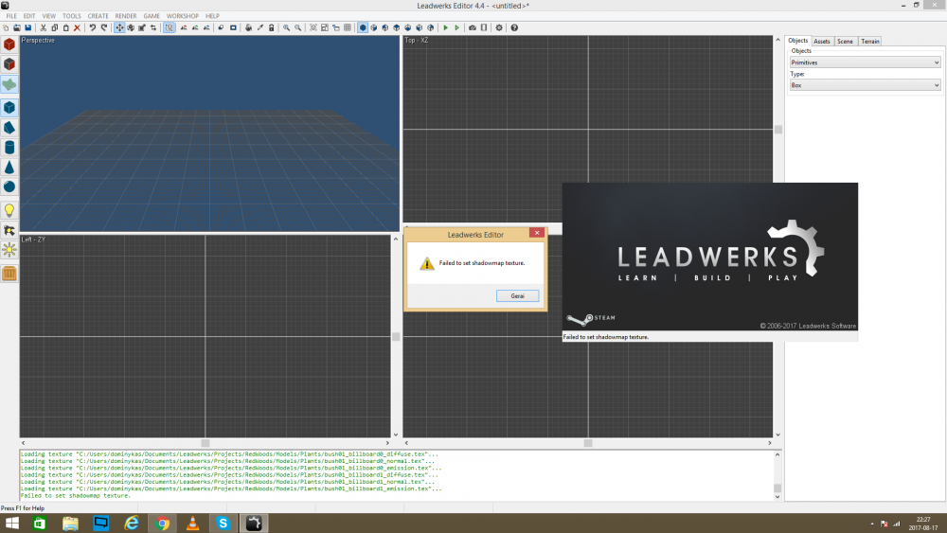
Task: Toggle the move/translate mode button
Action: [119, 28]
